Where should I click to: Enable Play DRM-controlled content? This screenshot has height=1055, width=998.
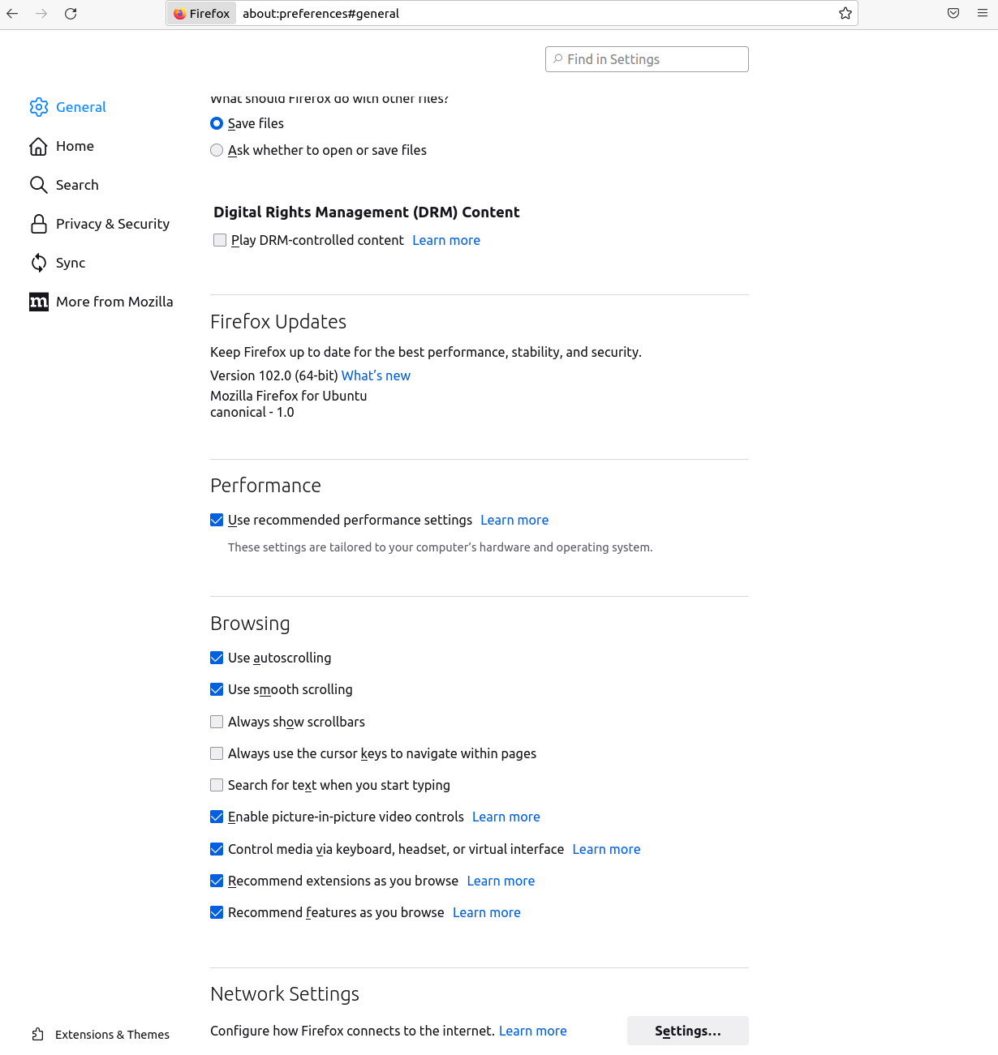[x=220, y=240]
